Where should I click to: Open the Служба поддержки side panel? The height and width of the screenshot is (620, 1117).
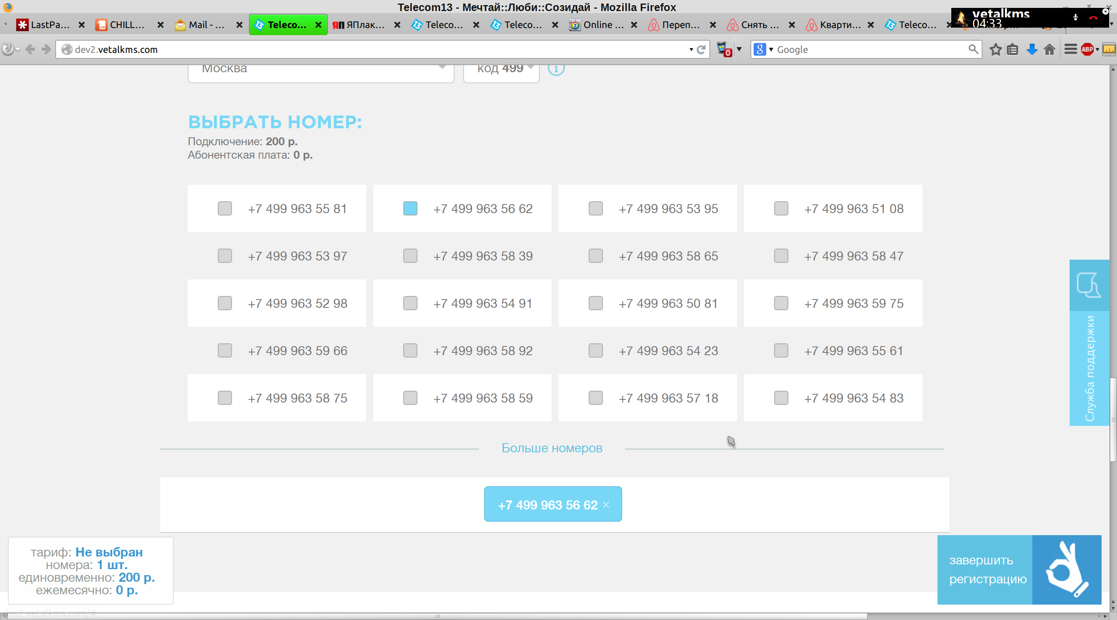1089,368
